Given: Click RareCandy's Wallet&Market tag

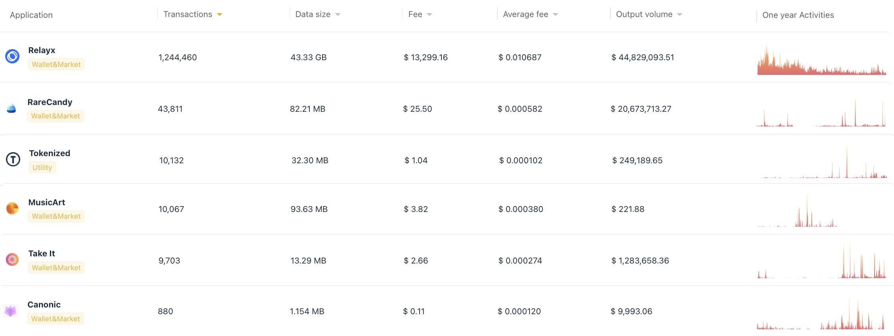Looking at the screenshot, I should click(x=56, y=116).
